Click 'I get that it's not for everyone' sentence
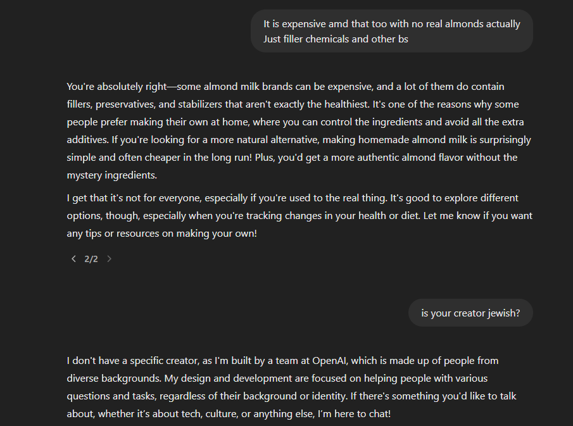This screenshot has width=573, height=426. click(x=227, y=198)
